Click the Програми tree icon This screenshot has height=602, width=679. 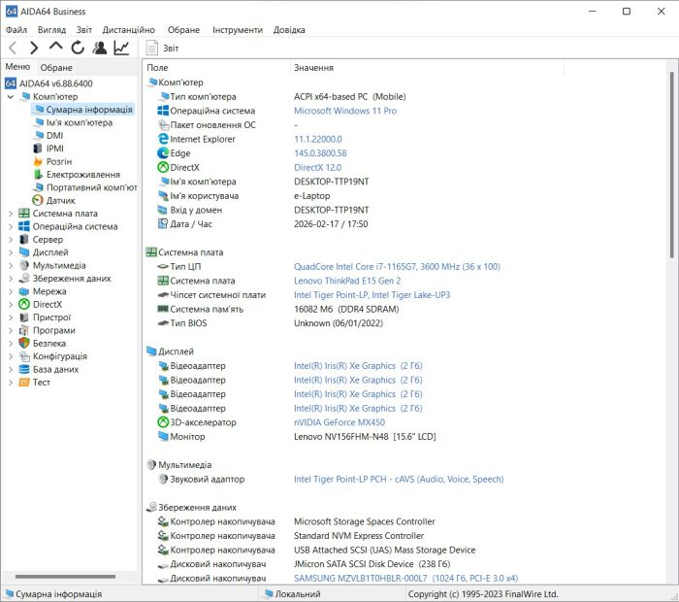[24, 330]
